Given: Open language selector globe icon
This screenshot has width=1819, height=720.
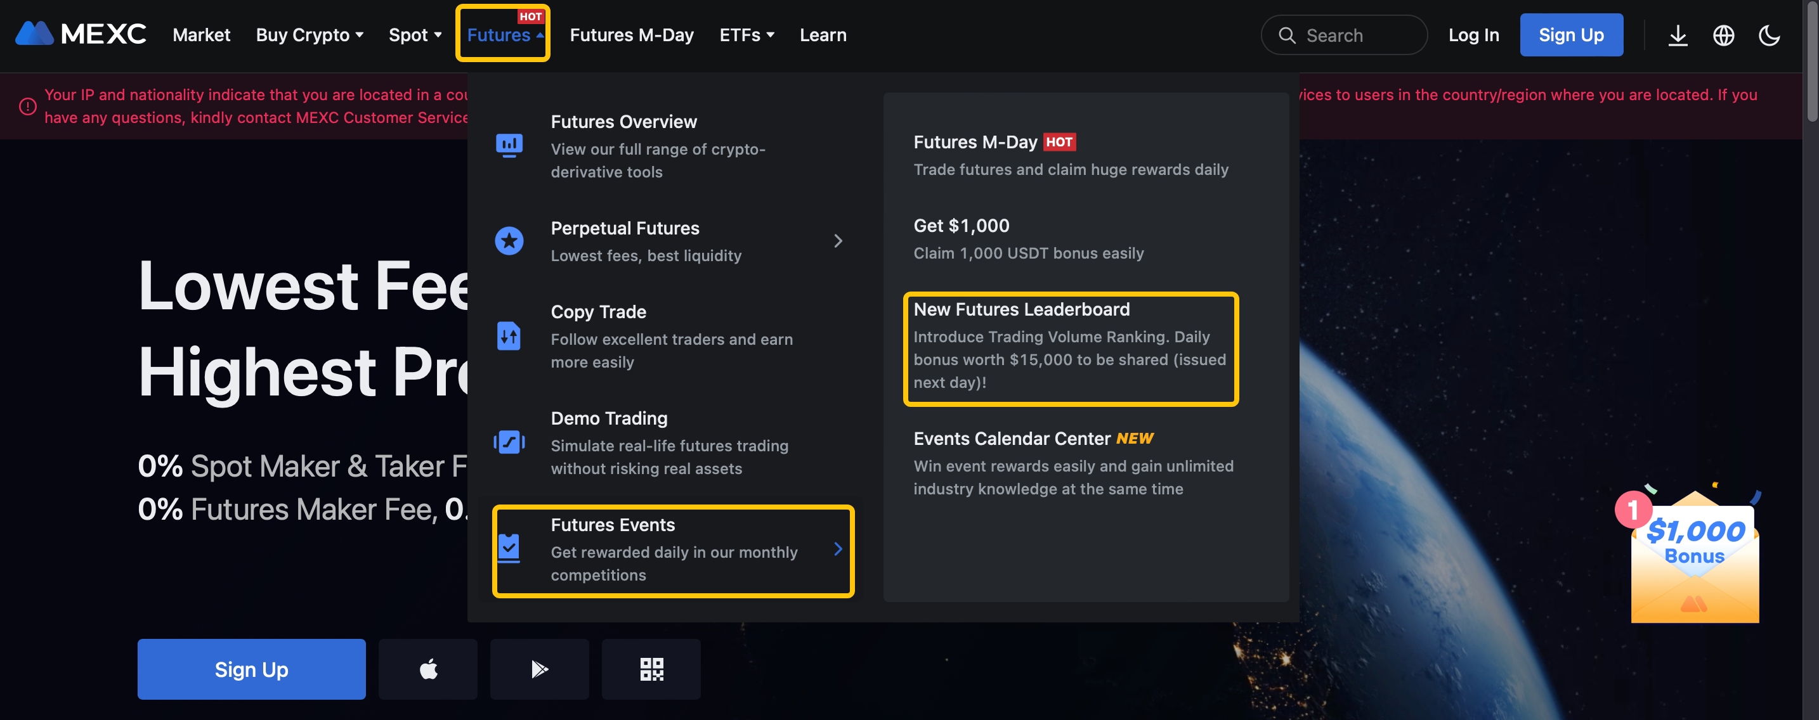Looking at the screenshot, I should point(1723,35).
